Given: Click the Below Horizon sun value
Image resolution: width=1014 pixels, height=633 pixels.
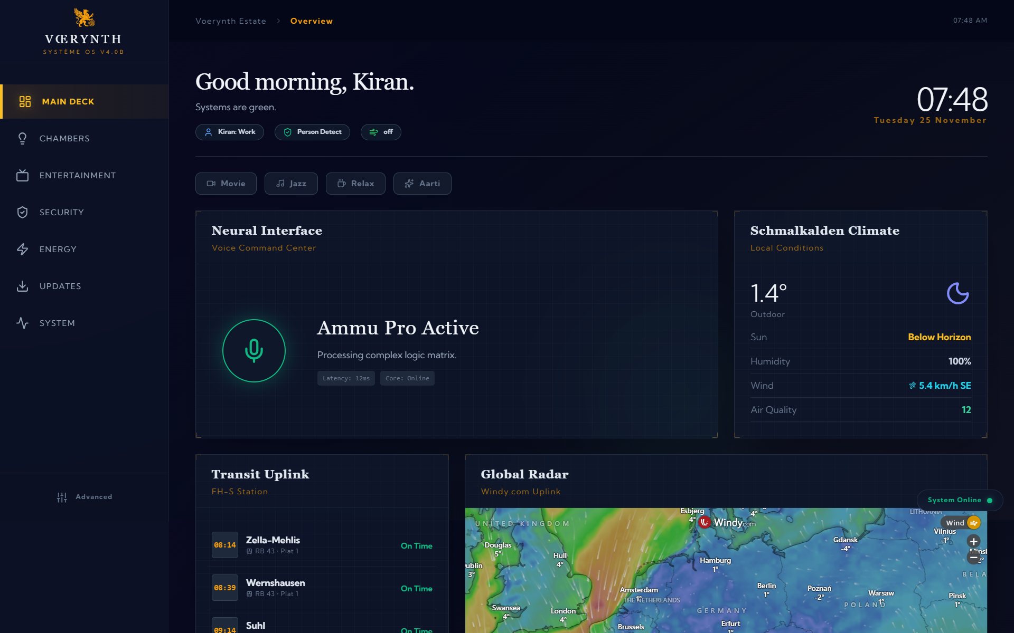Looking at the screenshot, I should coord(939,337).
